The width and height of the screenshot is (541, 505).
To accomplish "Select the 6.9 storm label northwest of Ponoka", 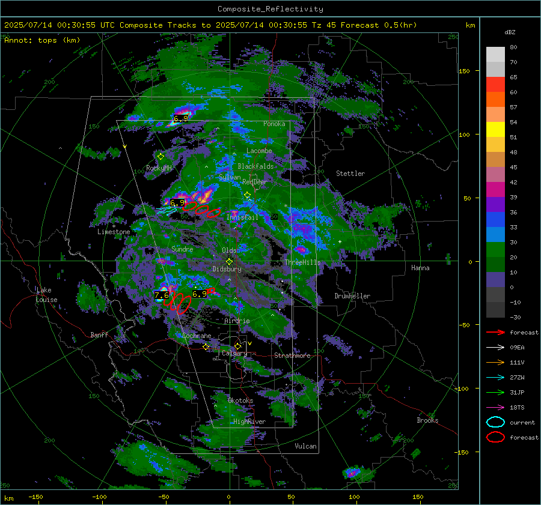I will [x=181, y=118].
